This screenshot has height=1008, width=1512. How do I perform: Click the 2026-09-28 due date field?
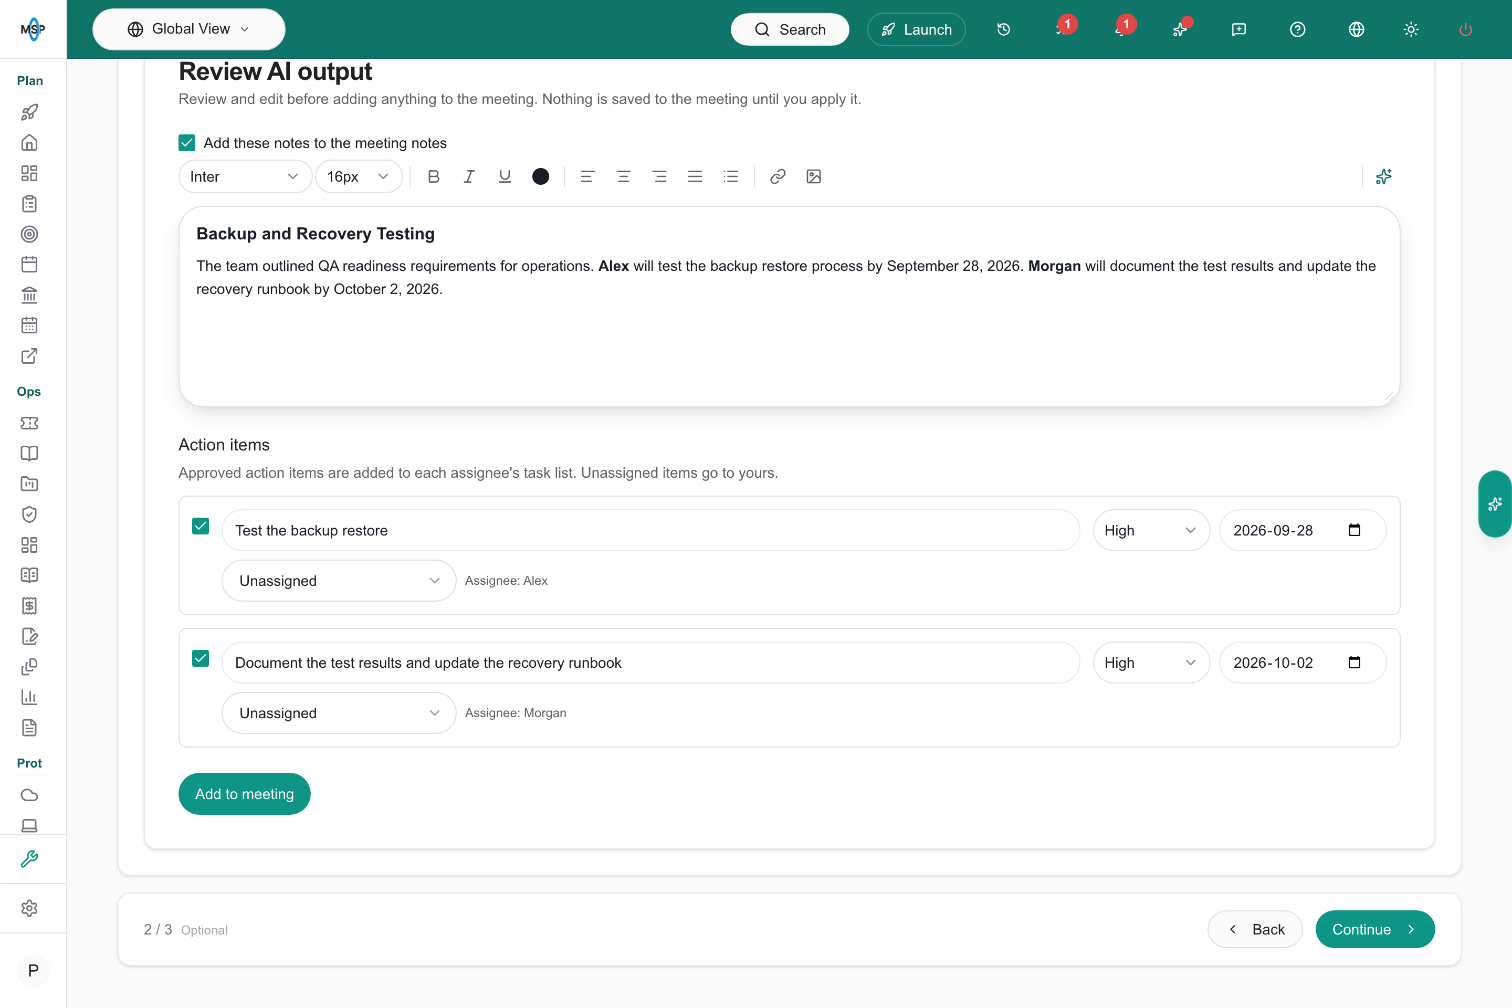(1303, 530)
